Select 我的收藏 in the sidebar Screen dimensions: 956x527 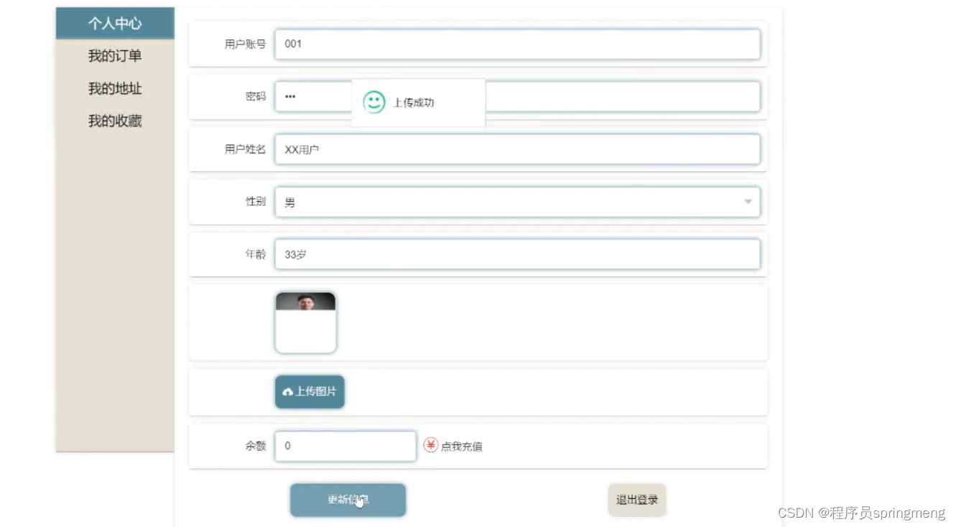click(116, 120)
